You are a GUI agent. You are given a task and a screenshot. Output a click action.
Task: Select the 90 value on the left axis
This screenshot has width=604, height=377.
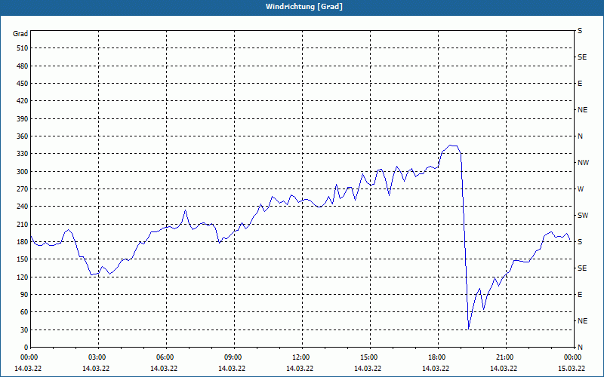tap(24, 295)
